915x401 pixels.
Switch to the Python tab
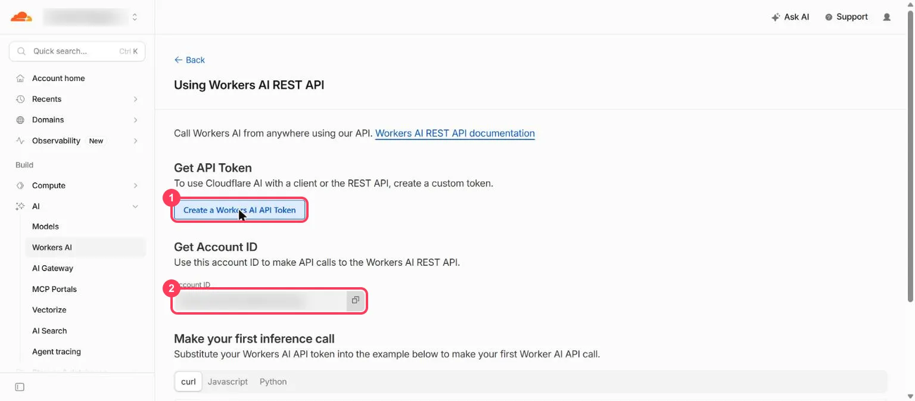click(x=273, y=381)
